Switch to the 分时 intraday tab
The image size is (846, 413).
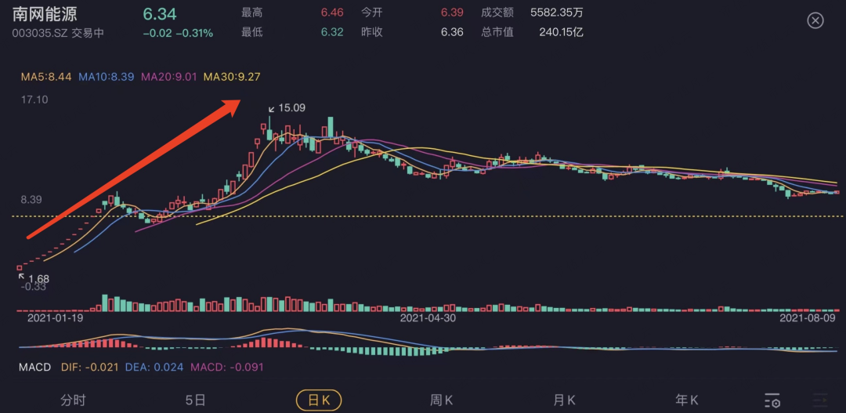coord(73,400)
